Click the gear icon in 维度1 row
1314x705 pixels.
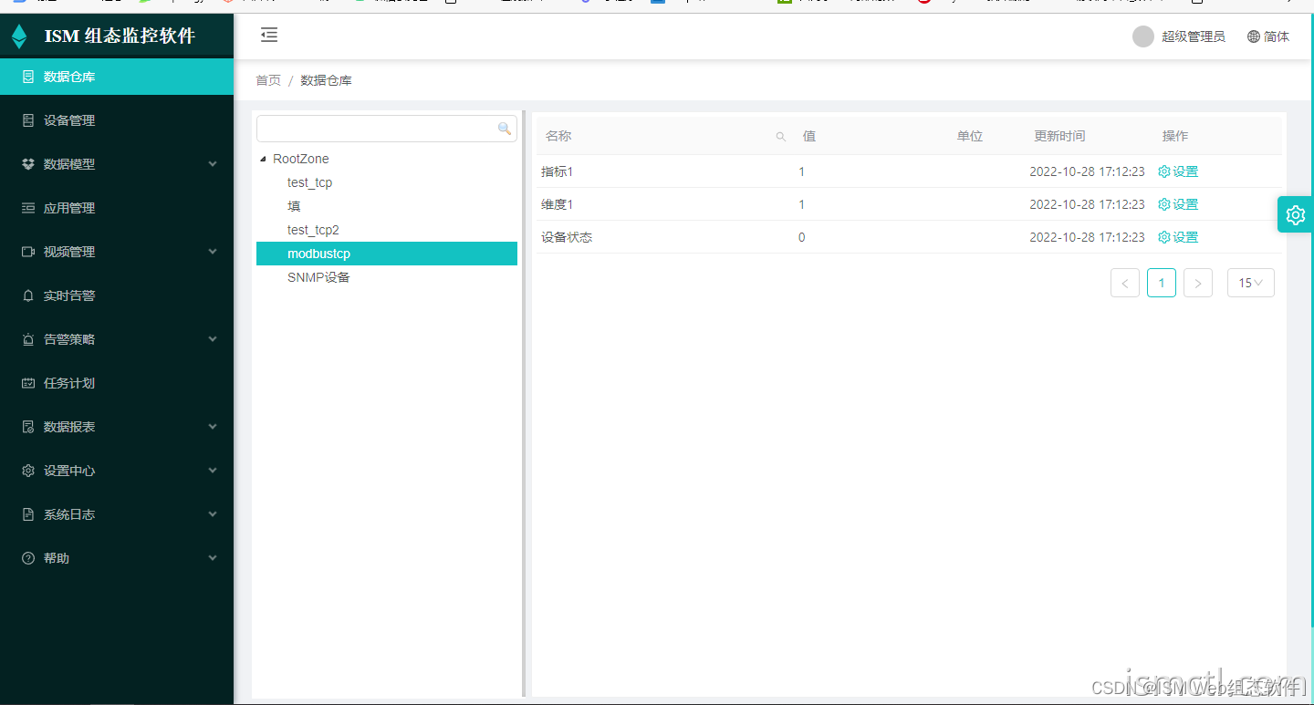click(x=1163, y=204)
